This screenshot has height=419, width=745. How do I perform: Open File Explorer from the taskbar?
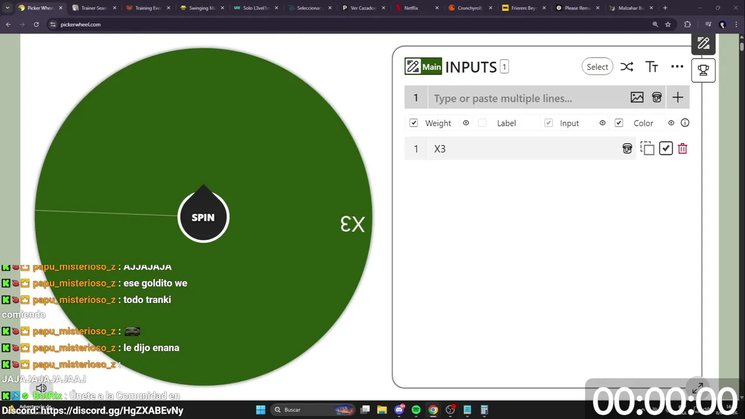[x=382, y=410]
